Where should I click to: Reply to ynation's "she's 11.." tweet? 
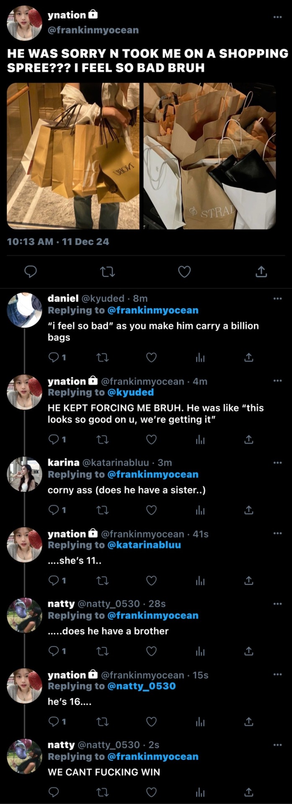54,581
